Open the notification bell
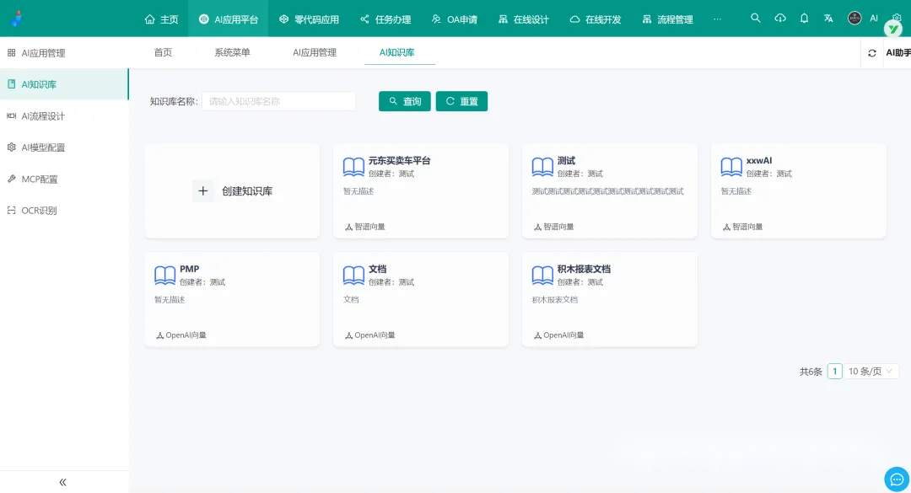The height and width of the screenshot is (493, 911). pos(804,19)
